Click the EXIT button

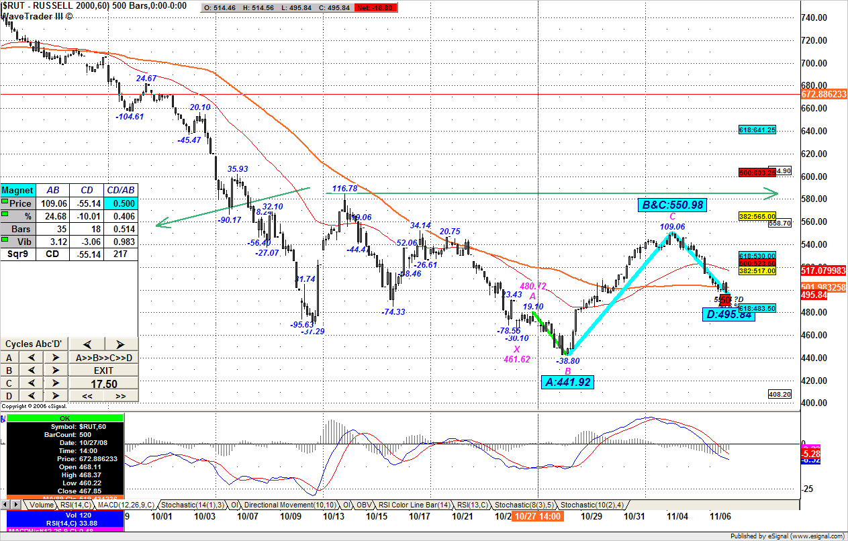(x=104, y=370)
